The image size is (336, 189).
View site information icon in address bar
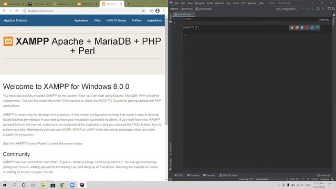[x=25, y=10]
